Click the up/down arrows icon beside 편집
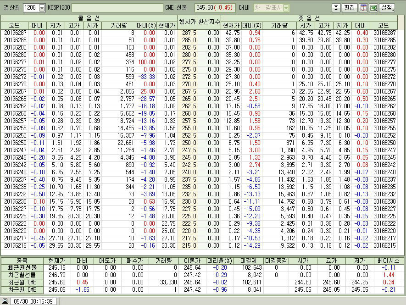The image size is (406, 305). (336, 8)
